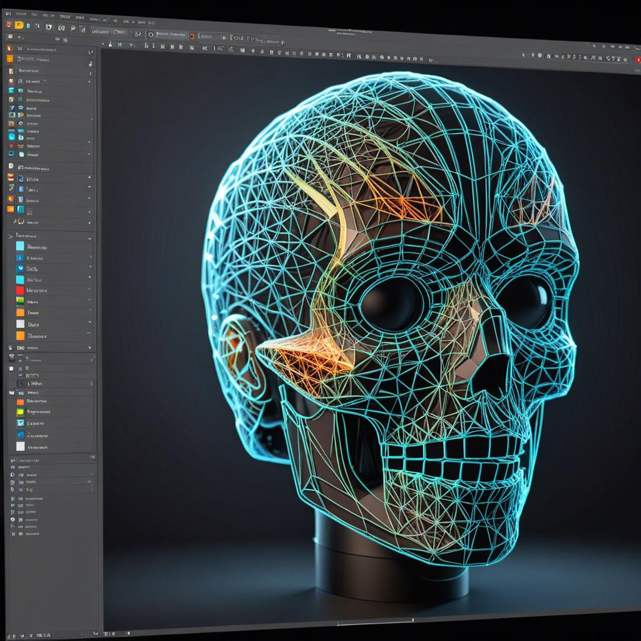Screen dimensions: 641x641
Task: Click the half-filled circle icon in the bottom list
Action: point(13,474)
